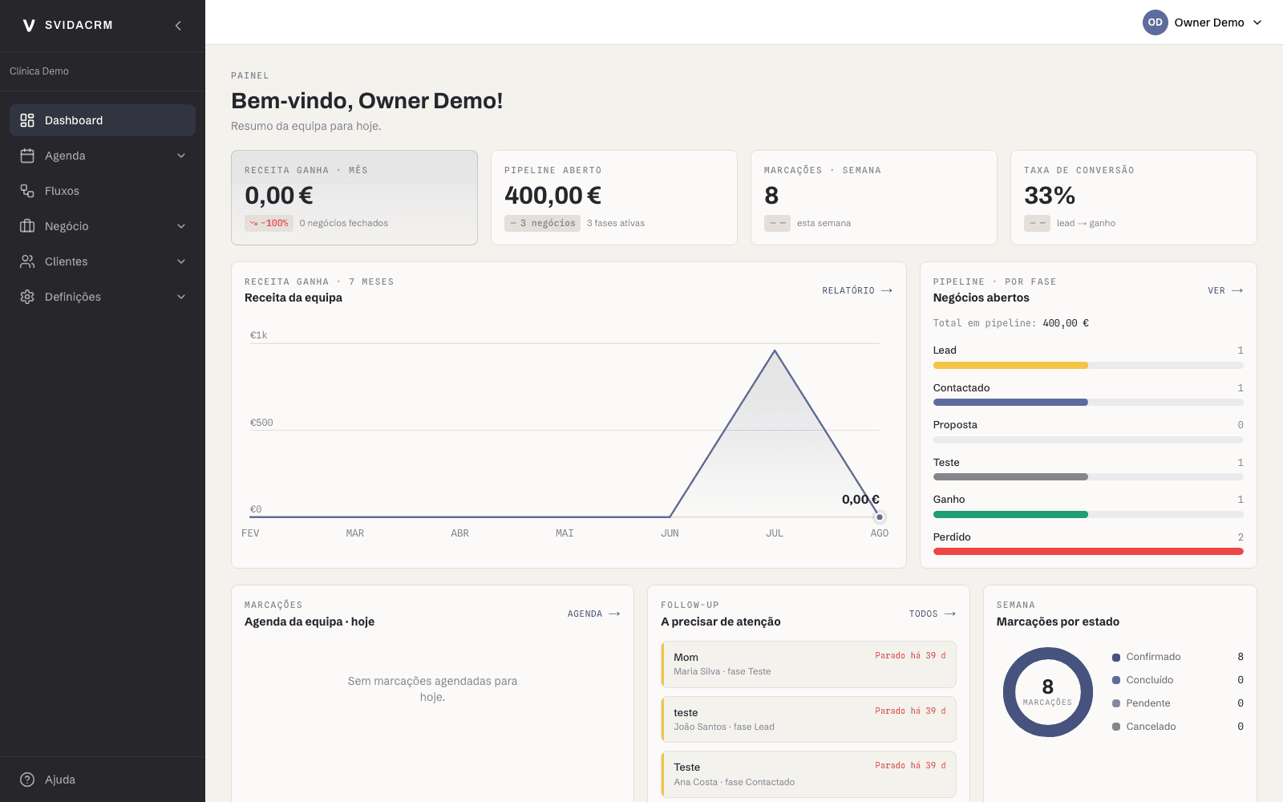Click the OD user avatar
The image size is (1283, 802).
(1155, 22)
